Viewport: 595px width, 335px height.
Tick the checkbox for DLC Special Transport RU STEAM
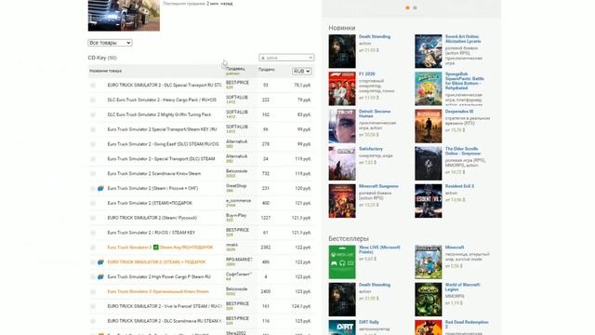click(93, 85)
